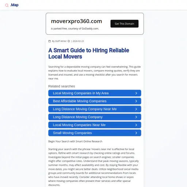Choose Local Moving Companies Near Me
This screenshot has height=187, width=187.
[95, 125]
